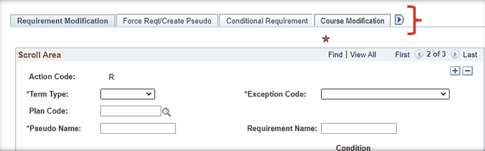This screenshot has width=485, height=151.
Task: Click the show more tabs arrow icon
Action: 399,20
